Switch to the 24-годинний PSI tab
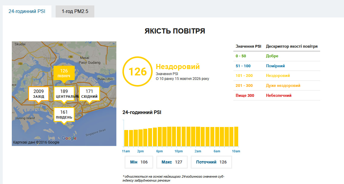Screen dimensions: 344x184 click(x=27, y=11)
